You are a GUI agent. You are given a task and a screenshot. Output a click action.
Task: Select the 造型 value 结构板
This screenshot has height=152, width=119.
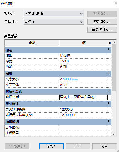pyautogui.click(x=84, y=56)
